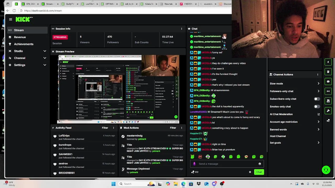Switch to the QuillyTV browser tab
This screenshot has width=335, height=188.
tap(69, 4)
